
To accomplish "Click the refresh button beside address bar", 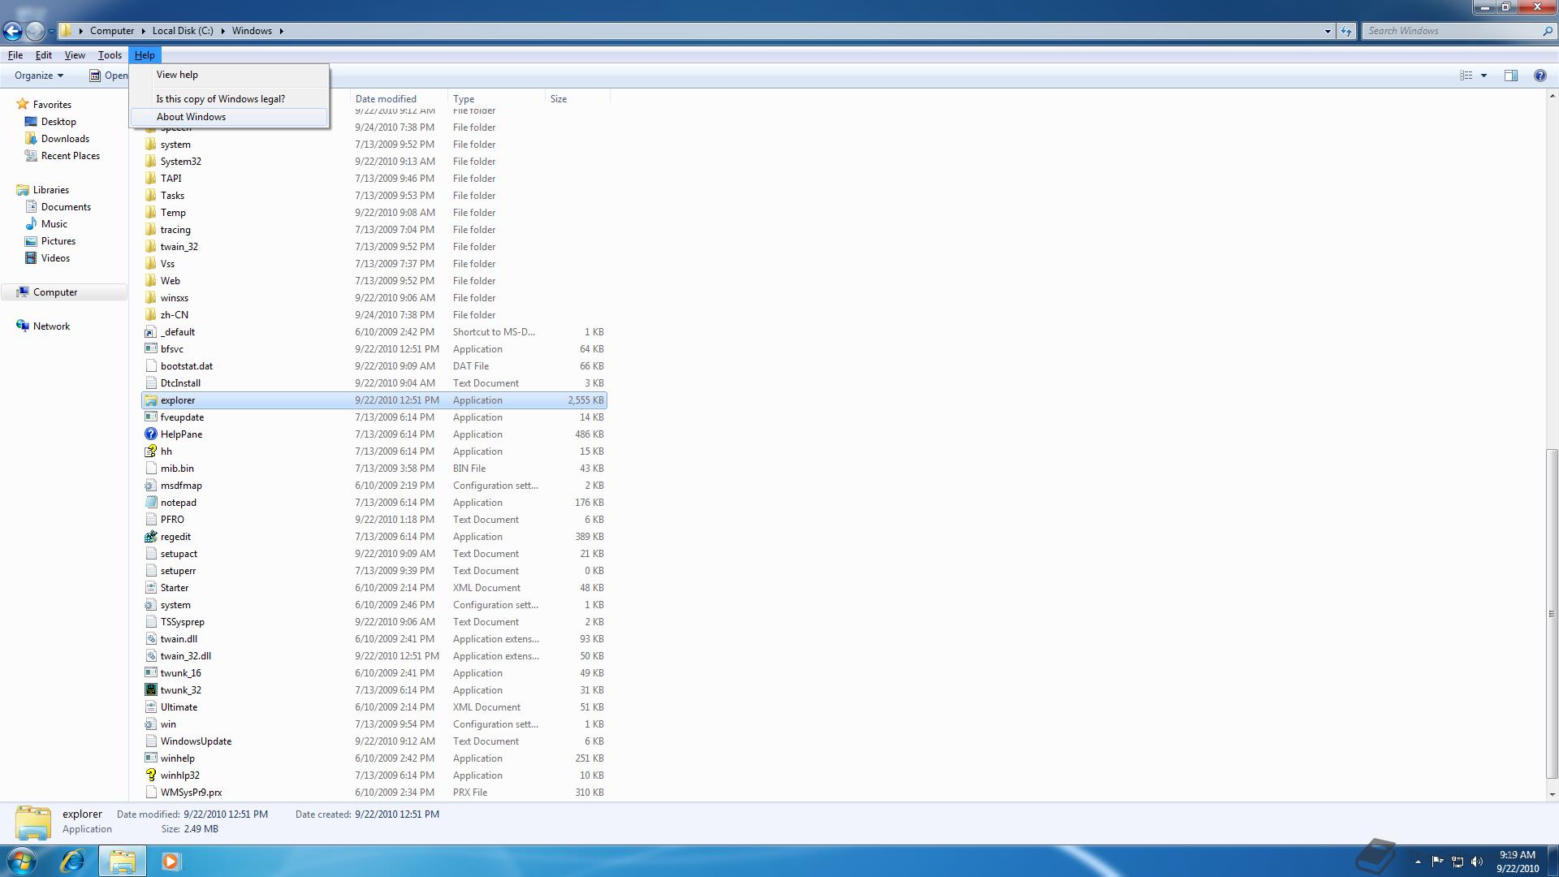I will click(x=1346, y=31).
